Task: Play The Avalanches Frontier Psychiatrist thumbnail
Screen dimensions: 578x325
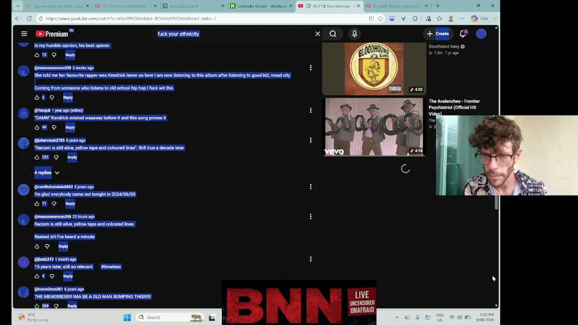Action: 374,127
